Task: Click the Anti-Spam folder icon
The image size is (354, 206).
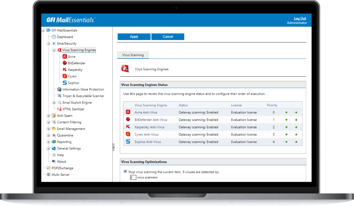Action: 54,116
